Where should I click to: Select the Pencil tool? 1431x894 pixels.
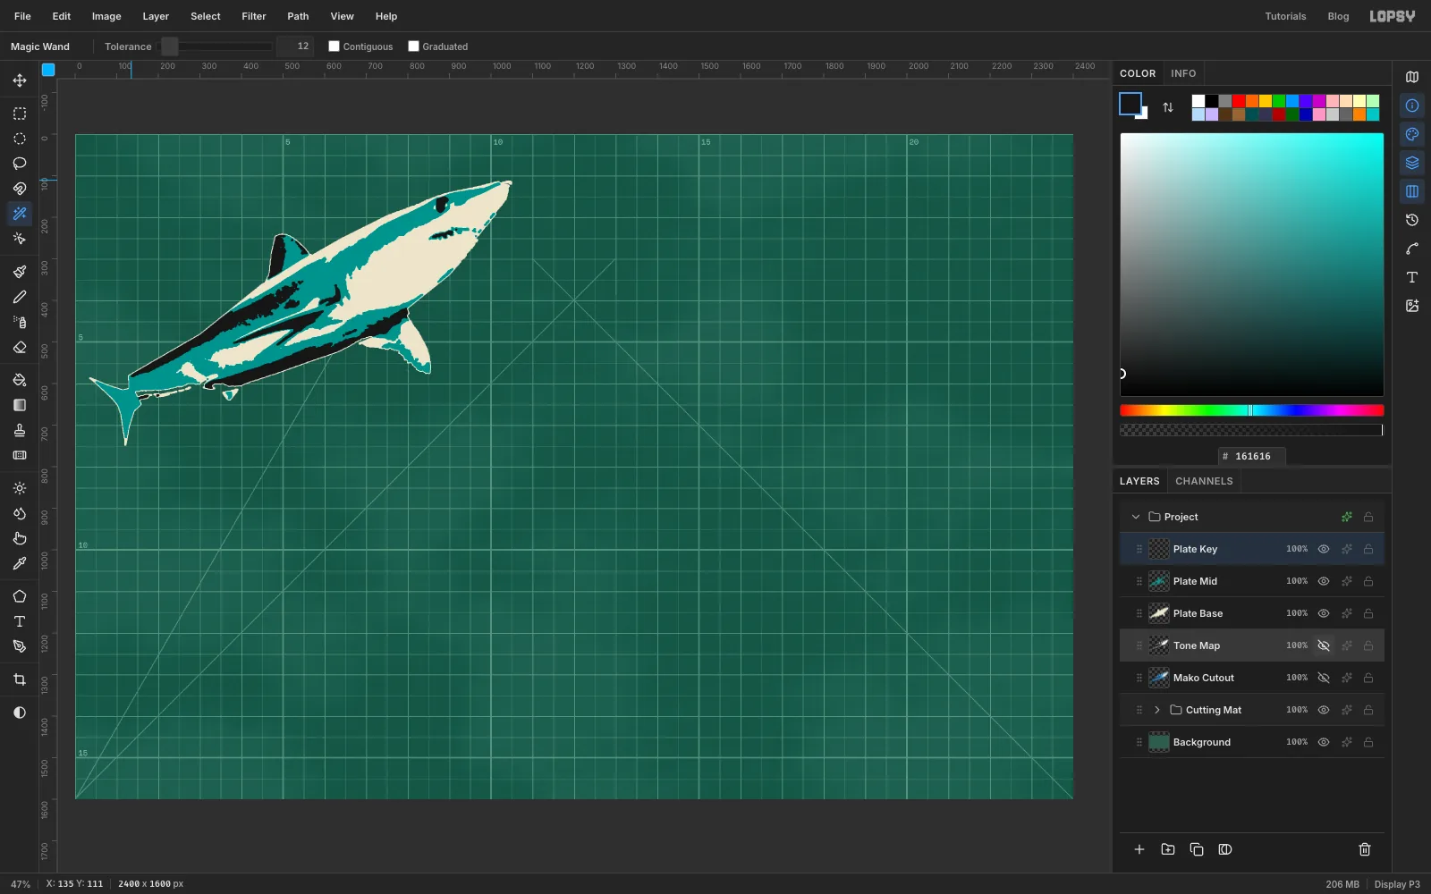click(20, 297)
